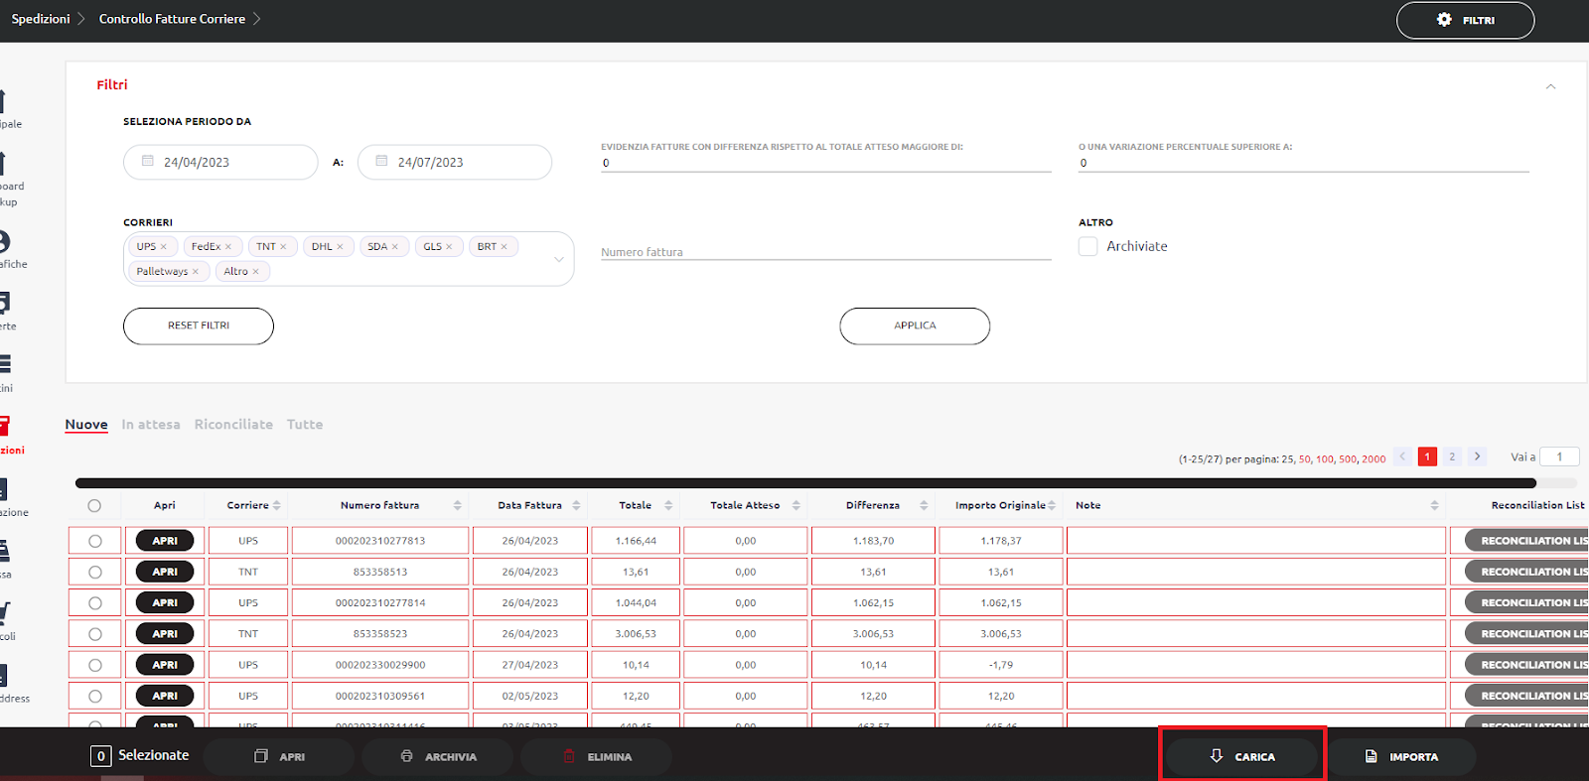
Task: Focus the 'Vai a' page number field
Action: click(1559, 456)
